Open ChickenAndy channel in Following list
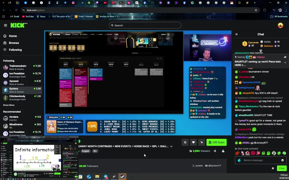The width and height of the screenshot is (289, 180). 22,97
